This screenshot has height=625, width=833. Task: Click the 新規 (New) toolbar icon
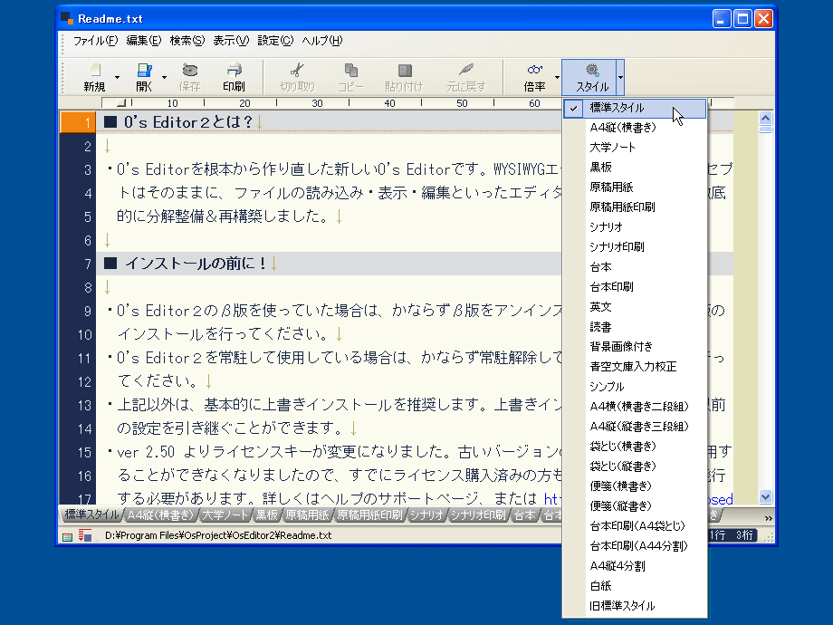point(95,70)
